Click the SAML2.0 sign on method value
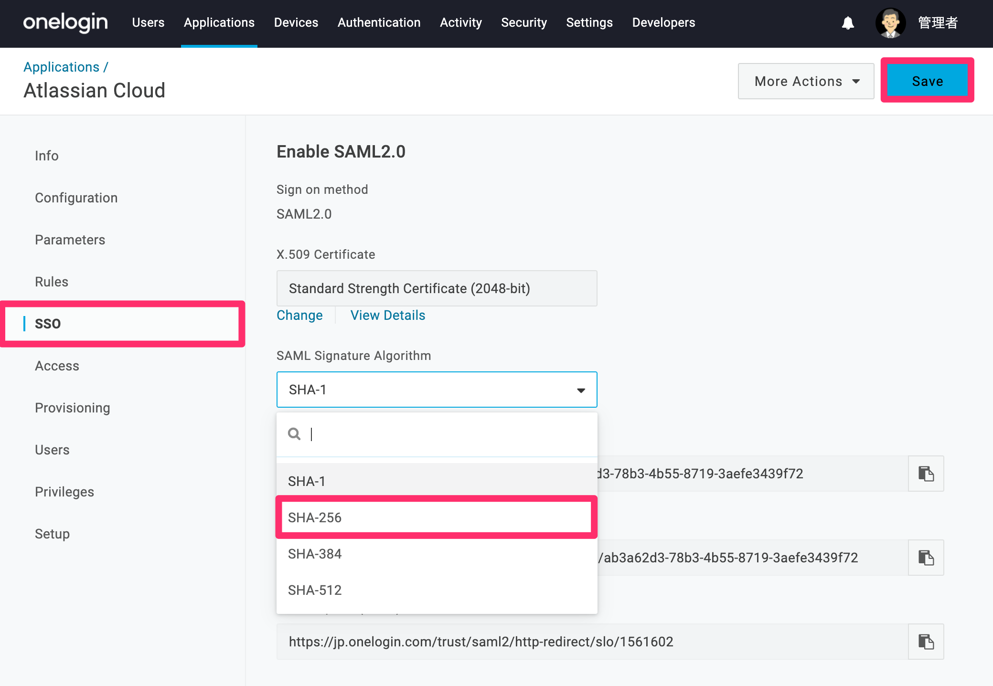 (304, 214)
